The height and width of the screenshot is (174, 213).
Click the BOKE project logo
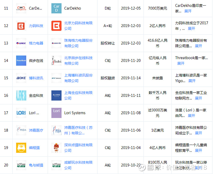click(x=21, y=78)
